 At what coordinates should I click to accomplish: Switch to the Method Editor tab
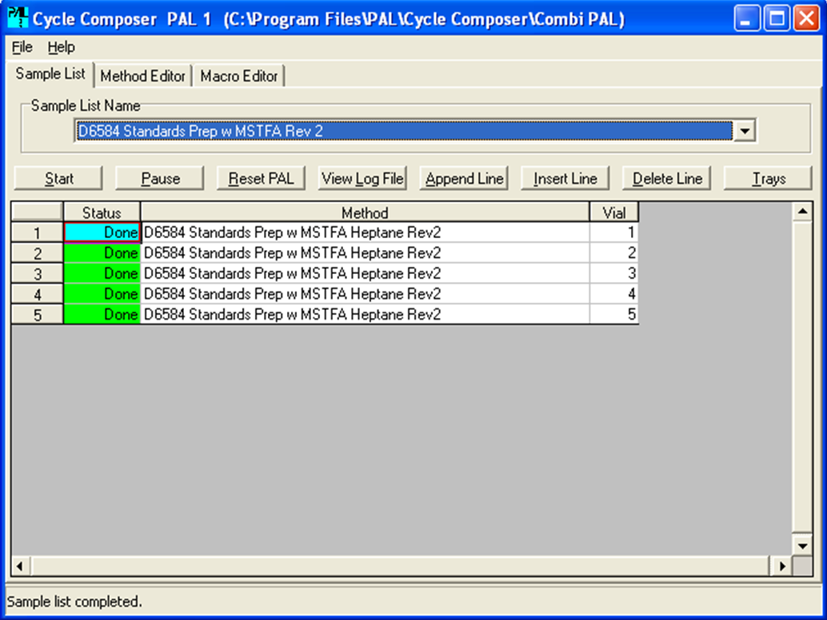coord(143,77)
